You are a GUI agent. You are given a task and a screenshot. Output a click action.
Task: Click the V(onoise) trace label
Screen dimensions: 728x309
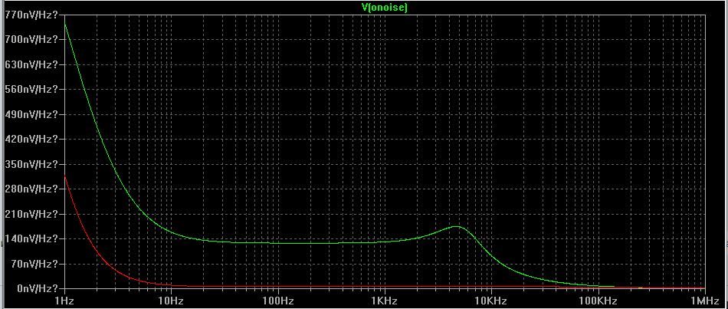pos(385,6)
